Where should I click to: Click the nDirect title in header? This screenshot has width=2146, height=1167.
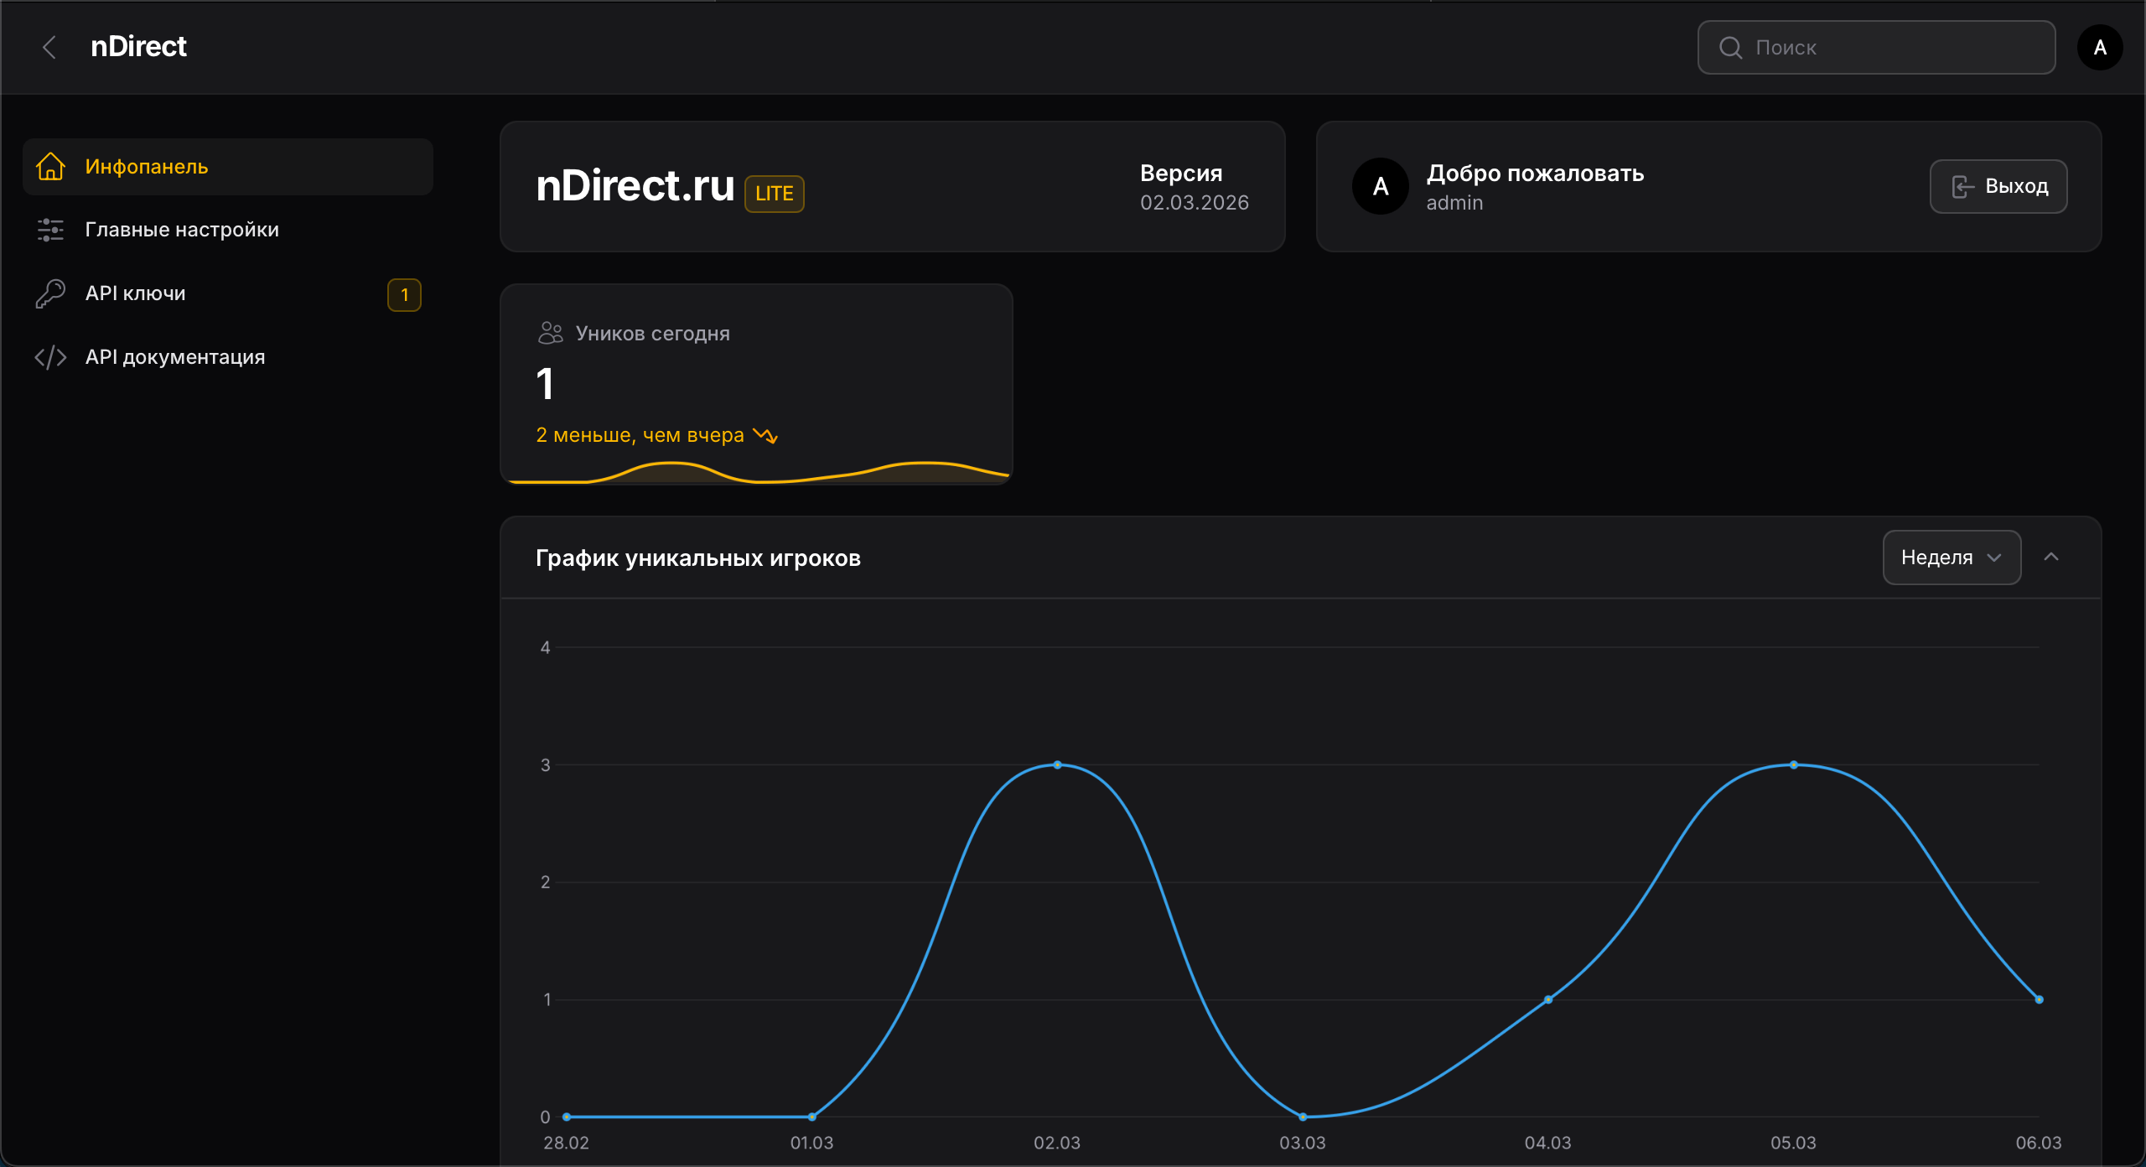138,47
